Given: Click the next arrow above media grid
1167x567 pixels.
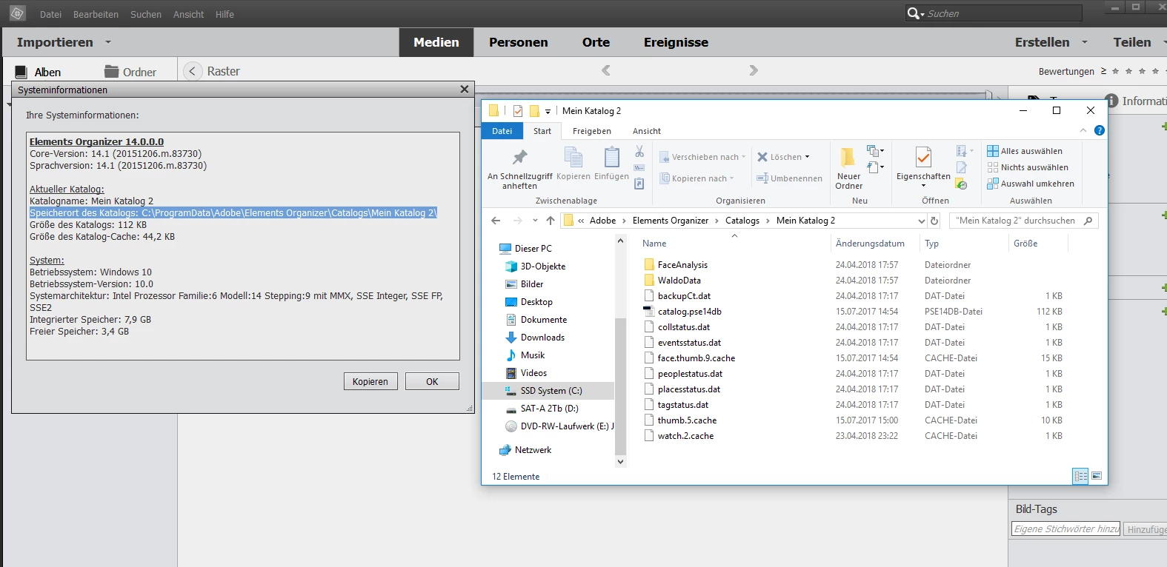Looking at the screenshot, I should (x=754, y=70).
